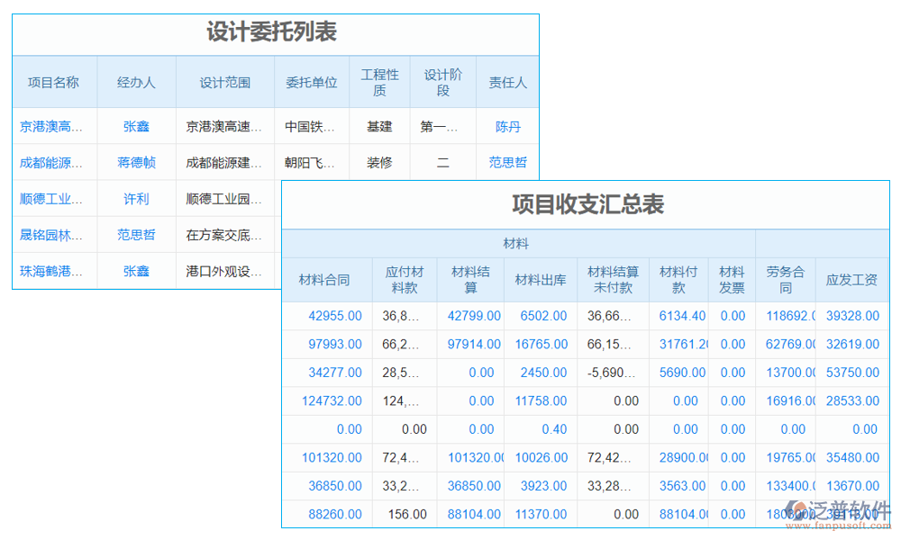Open material outbound value 11758.00
The image size is (901, 540).
click(x=540, y=400)
